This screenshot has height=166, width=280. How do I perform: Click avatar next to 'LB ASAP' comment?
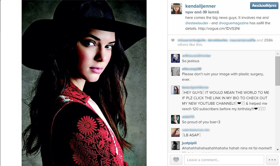(175, 132)
